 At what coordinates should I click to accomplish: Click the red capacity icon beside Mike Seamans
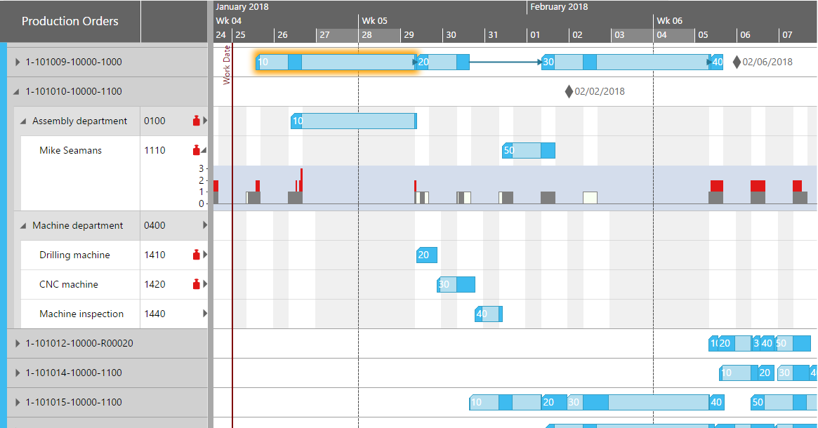point(197,149)
